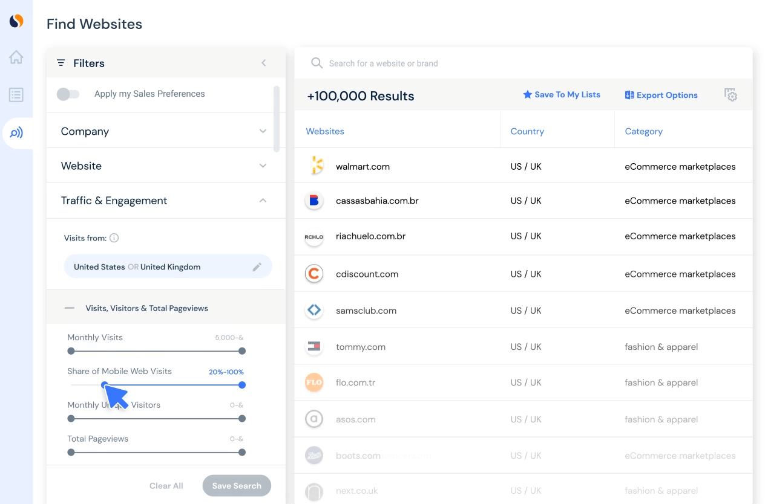The height and width of the screenshot is (504, 765).
Task: Click Total Pageviews slider right handle
Action: point(242,453)
